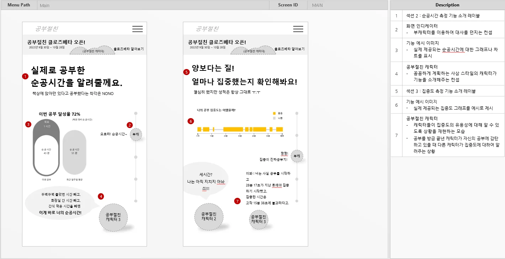Select the row '섹션 3 : 집중도 측정 기능 소개 레이블'
The width and height of the screenshot is (505, 259).
click(447, 91)
